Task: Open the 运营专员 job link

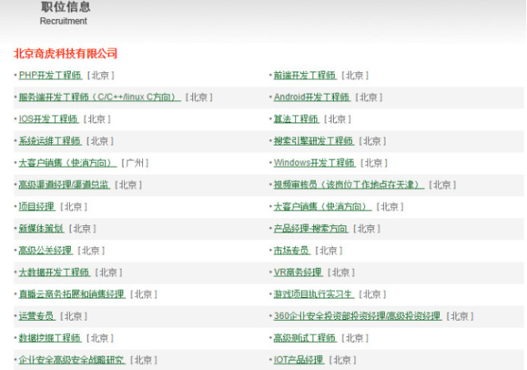Action: coord(37,316)
